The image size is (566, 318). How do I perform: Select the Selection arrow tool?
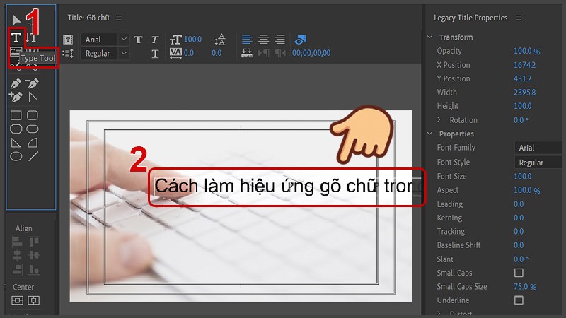16,20
